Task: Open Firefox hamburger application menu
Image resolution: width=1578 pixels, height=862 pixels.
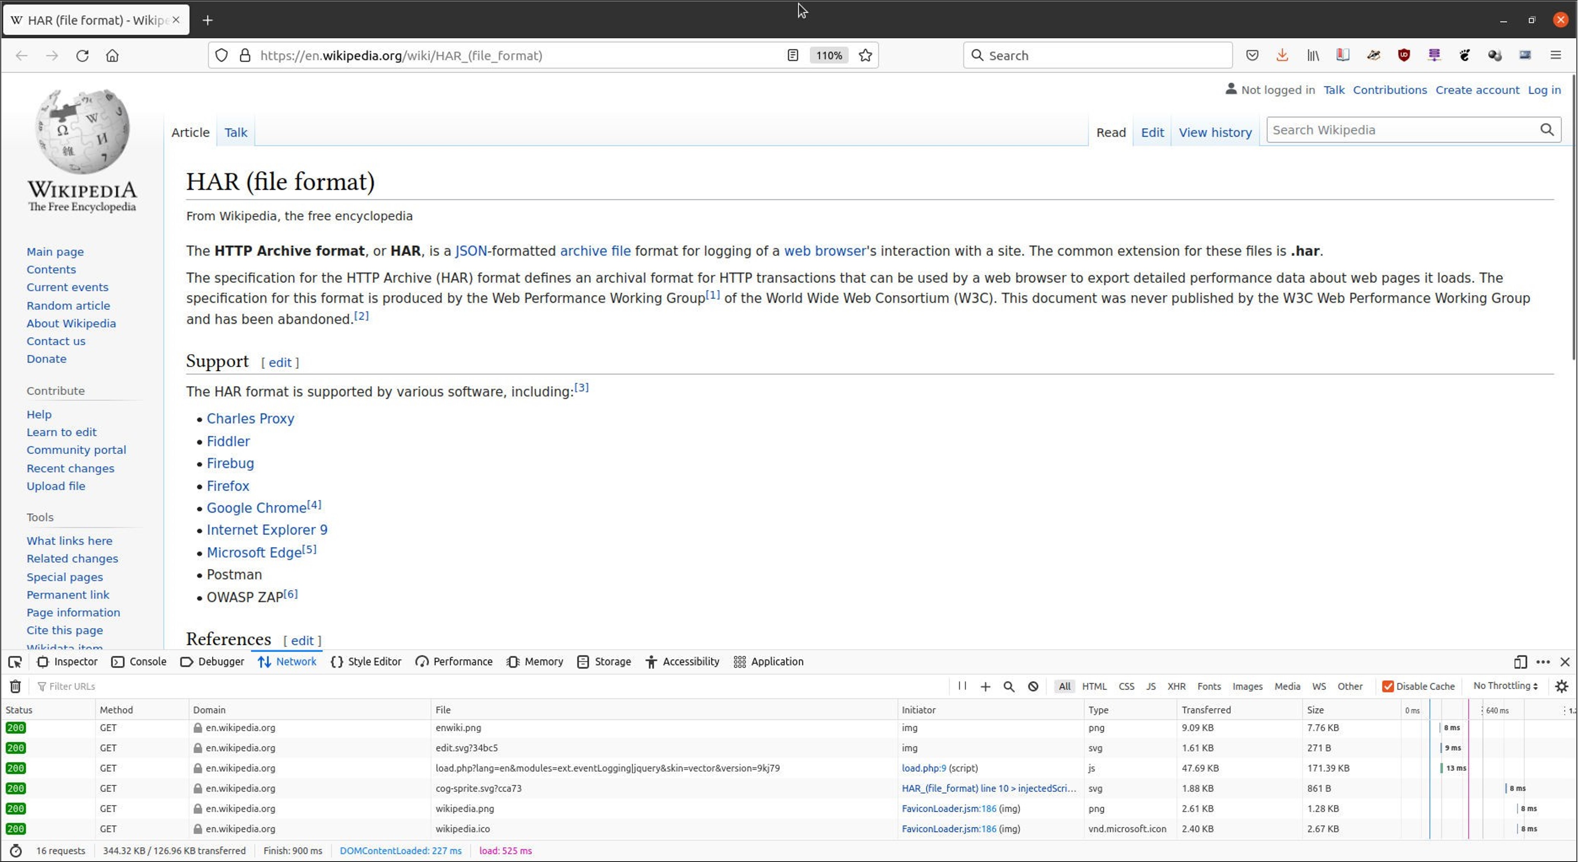Action: click(1555, 56)
